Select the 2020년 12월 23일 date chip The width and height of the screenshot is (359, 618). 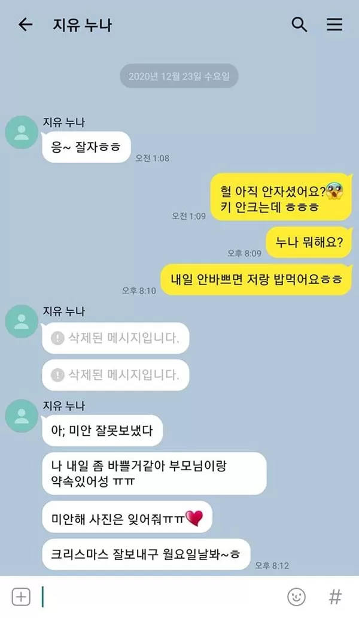coord(179,76)
